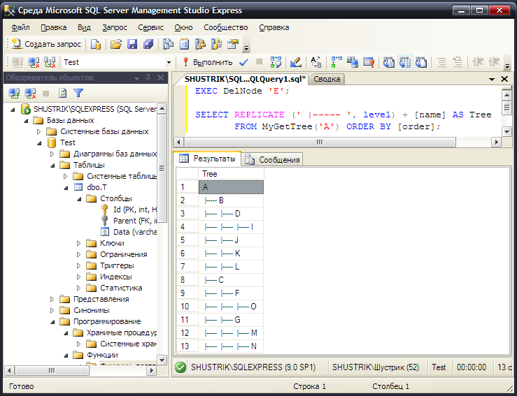517x396 pixels.
Task: Click Disconnect icon in Object Explorer
Action: pos(30,93)
